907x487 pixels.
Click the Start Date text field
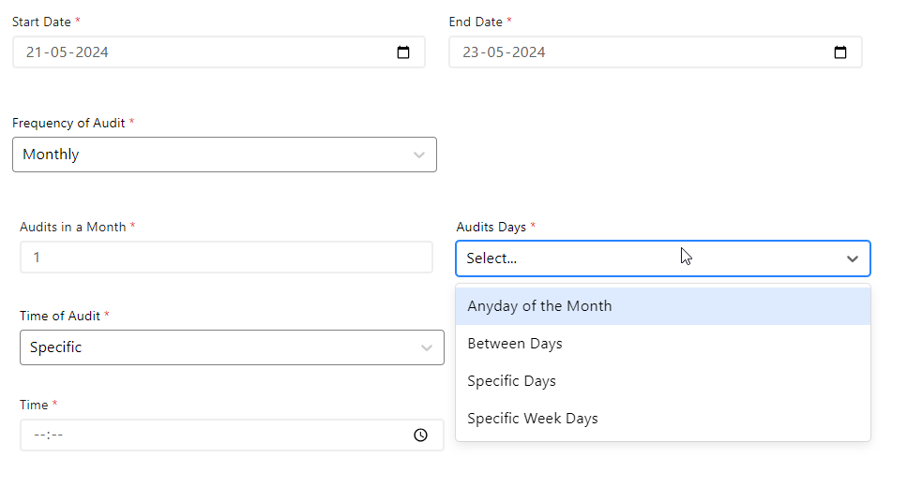(188, 52)
